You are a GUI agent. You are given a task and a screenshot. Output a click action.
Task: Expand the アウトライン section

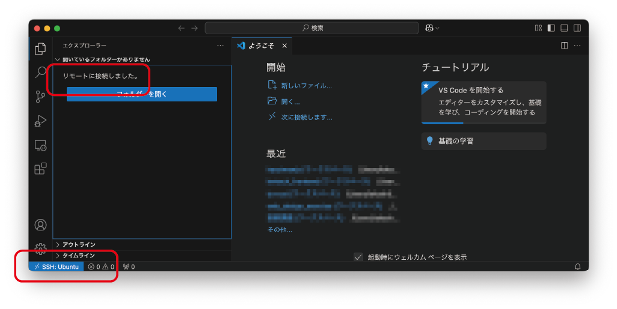[142, 245]
